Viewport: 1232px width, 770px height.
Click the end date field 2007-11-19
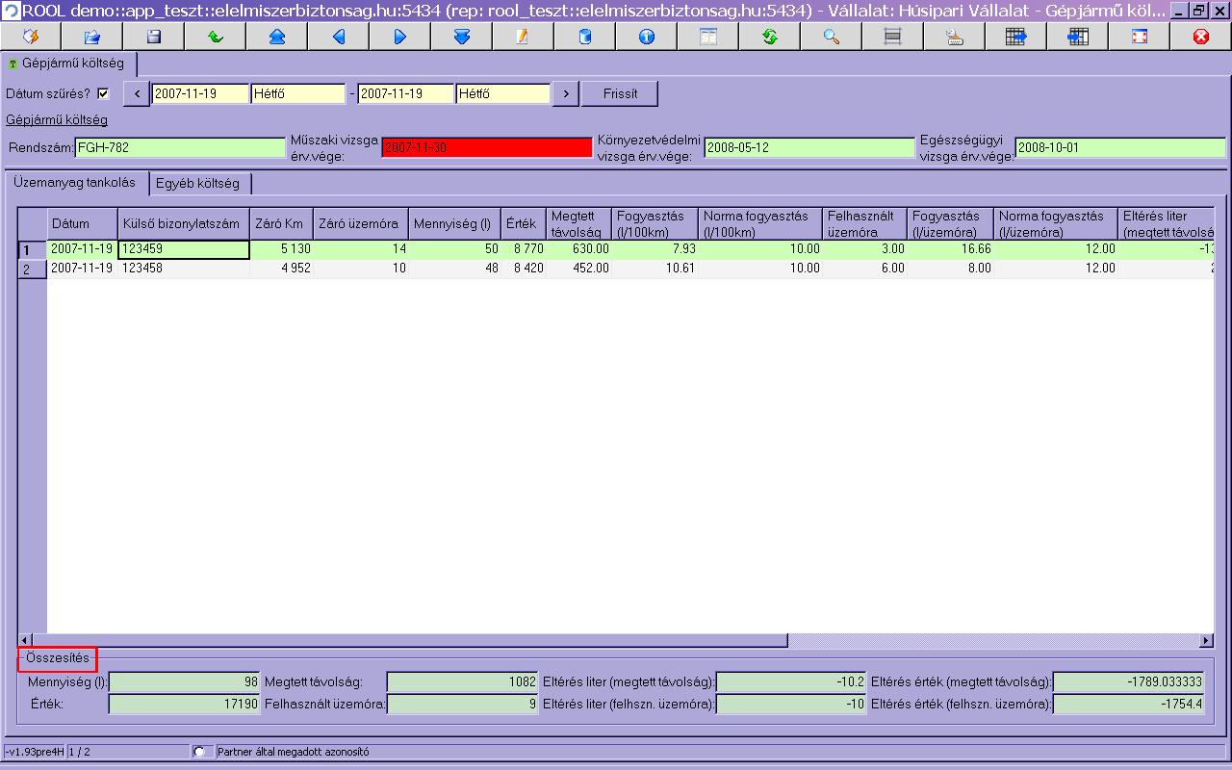point(406,93)
